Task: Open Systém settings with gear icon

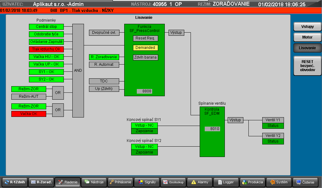Action: [279, 182]
